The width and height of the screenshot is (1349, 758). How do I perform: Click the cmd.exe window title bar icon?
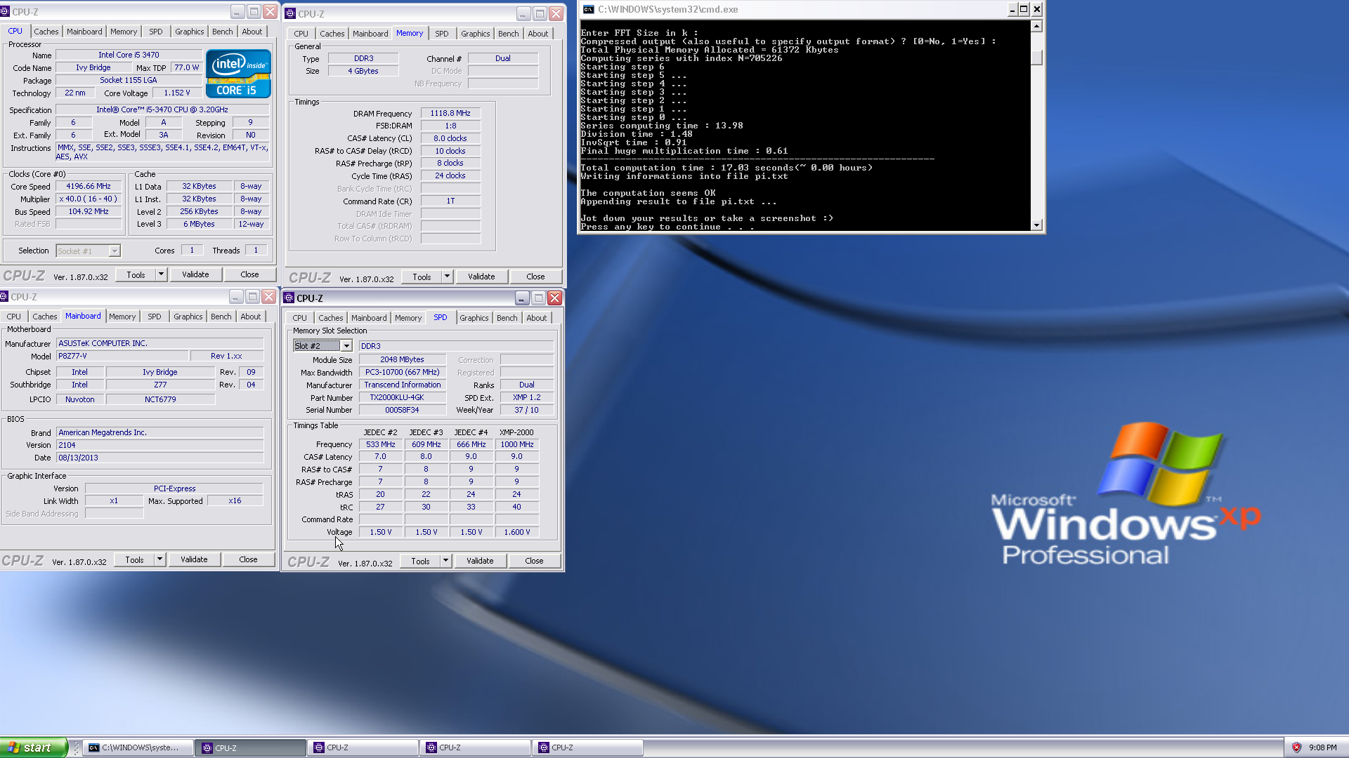[x=588, y=9]
